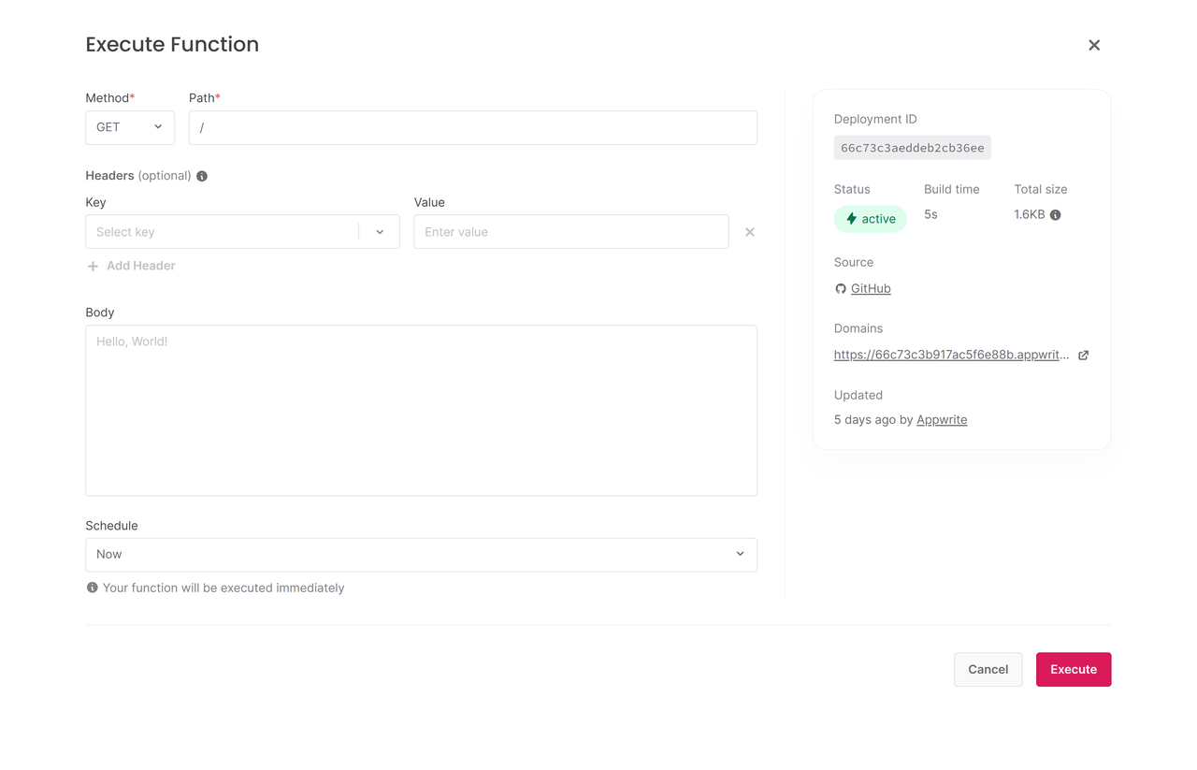Click inside the Body text area
The width and height of the screenshot is (1197, 770).
coord(421,410)
